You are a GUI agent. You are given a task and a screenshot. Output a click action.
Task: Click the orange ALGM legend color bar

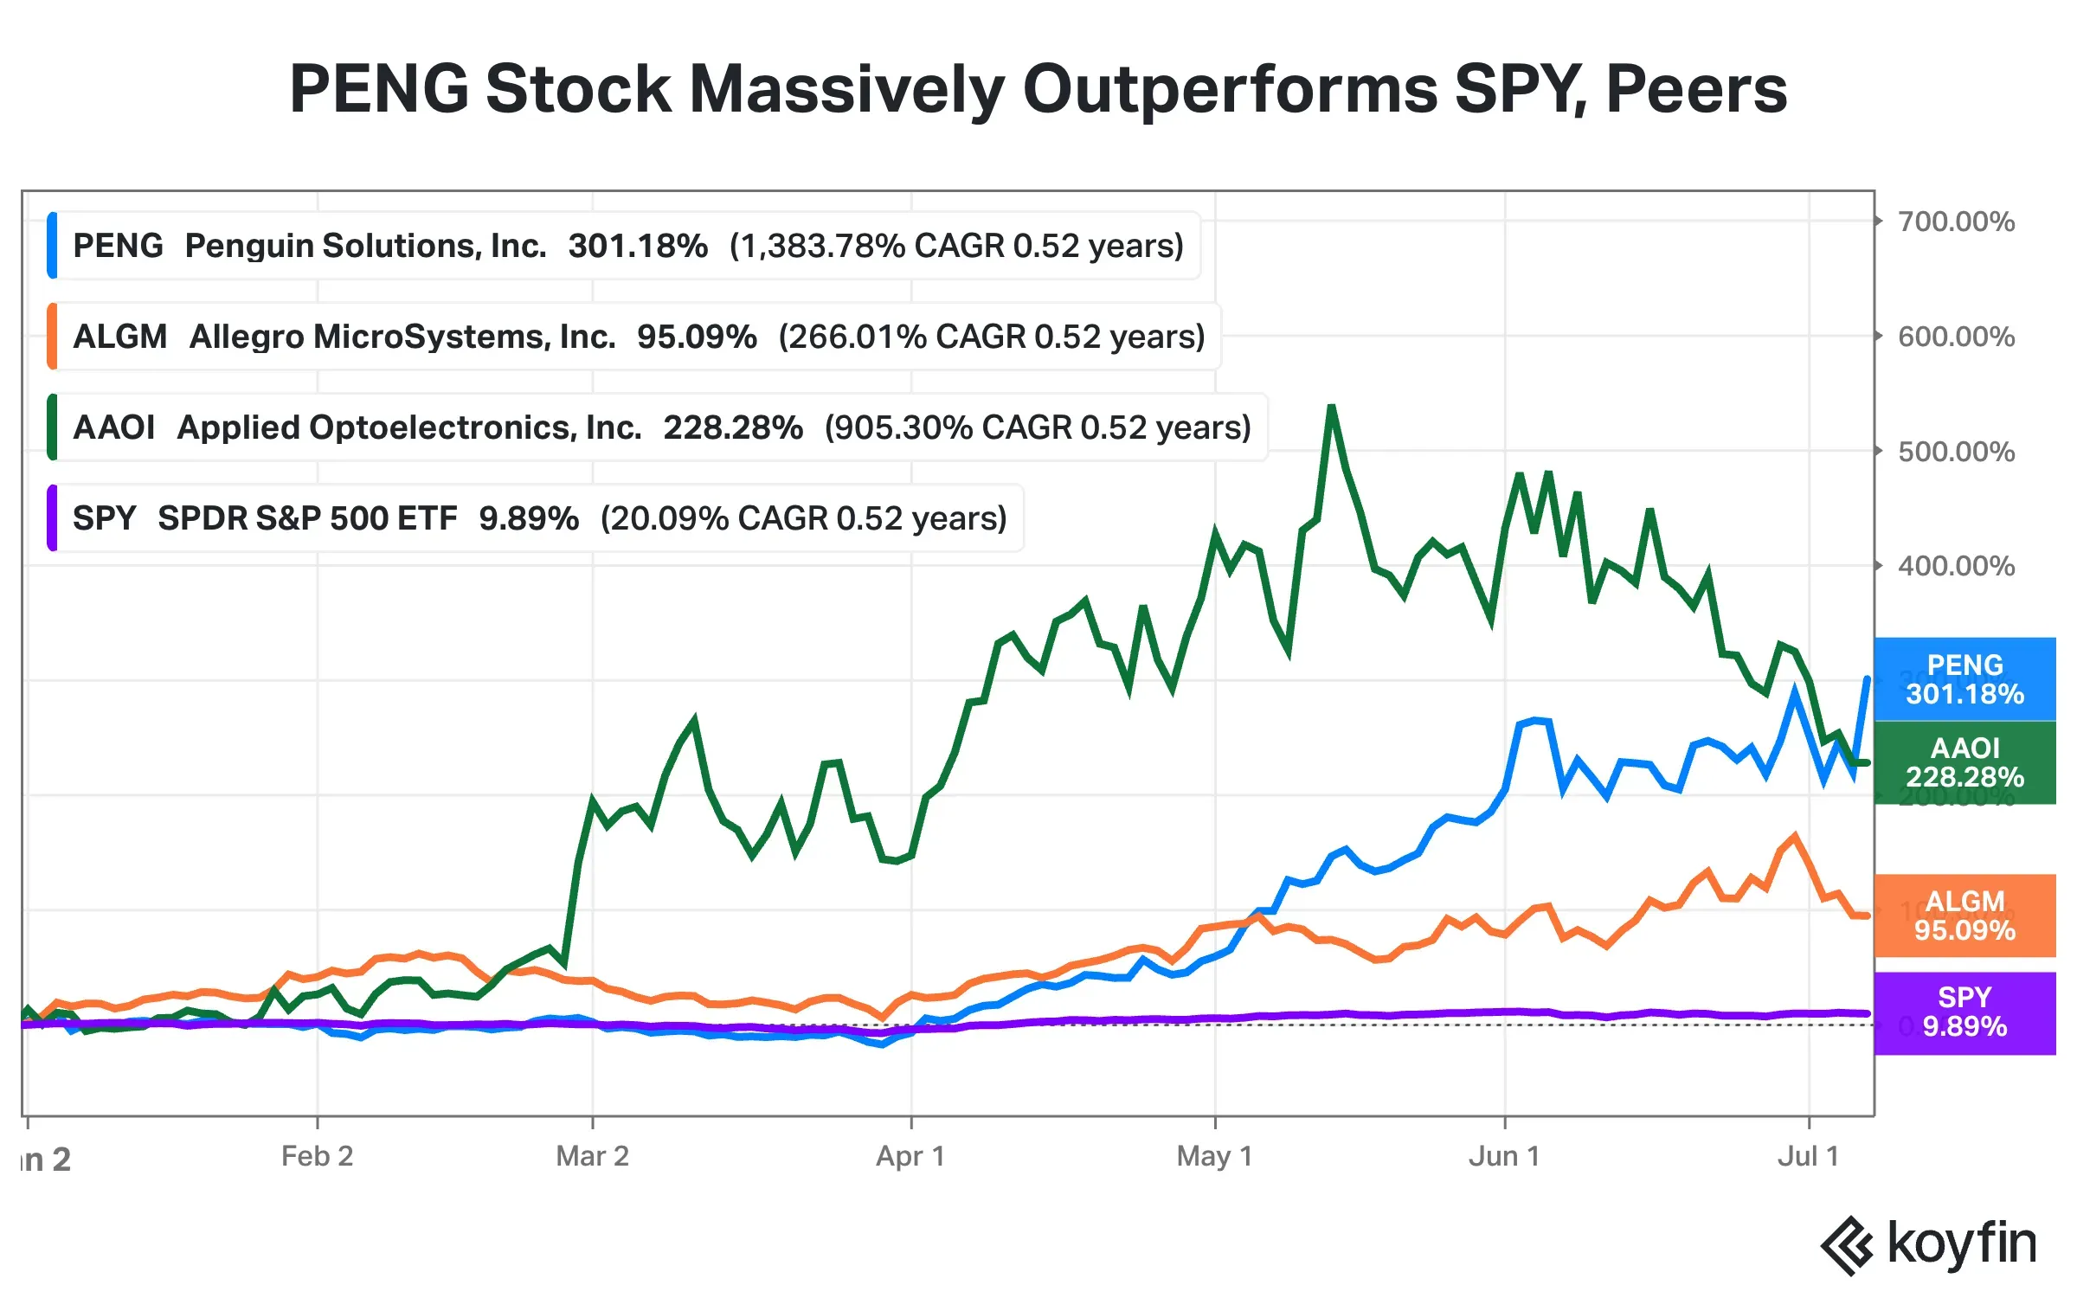(x=53, y=337)
